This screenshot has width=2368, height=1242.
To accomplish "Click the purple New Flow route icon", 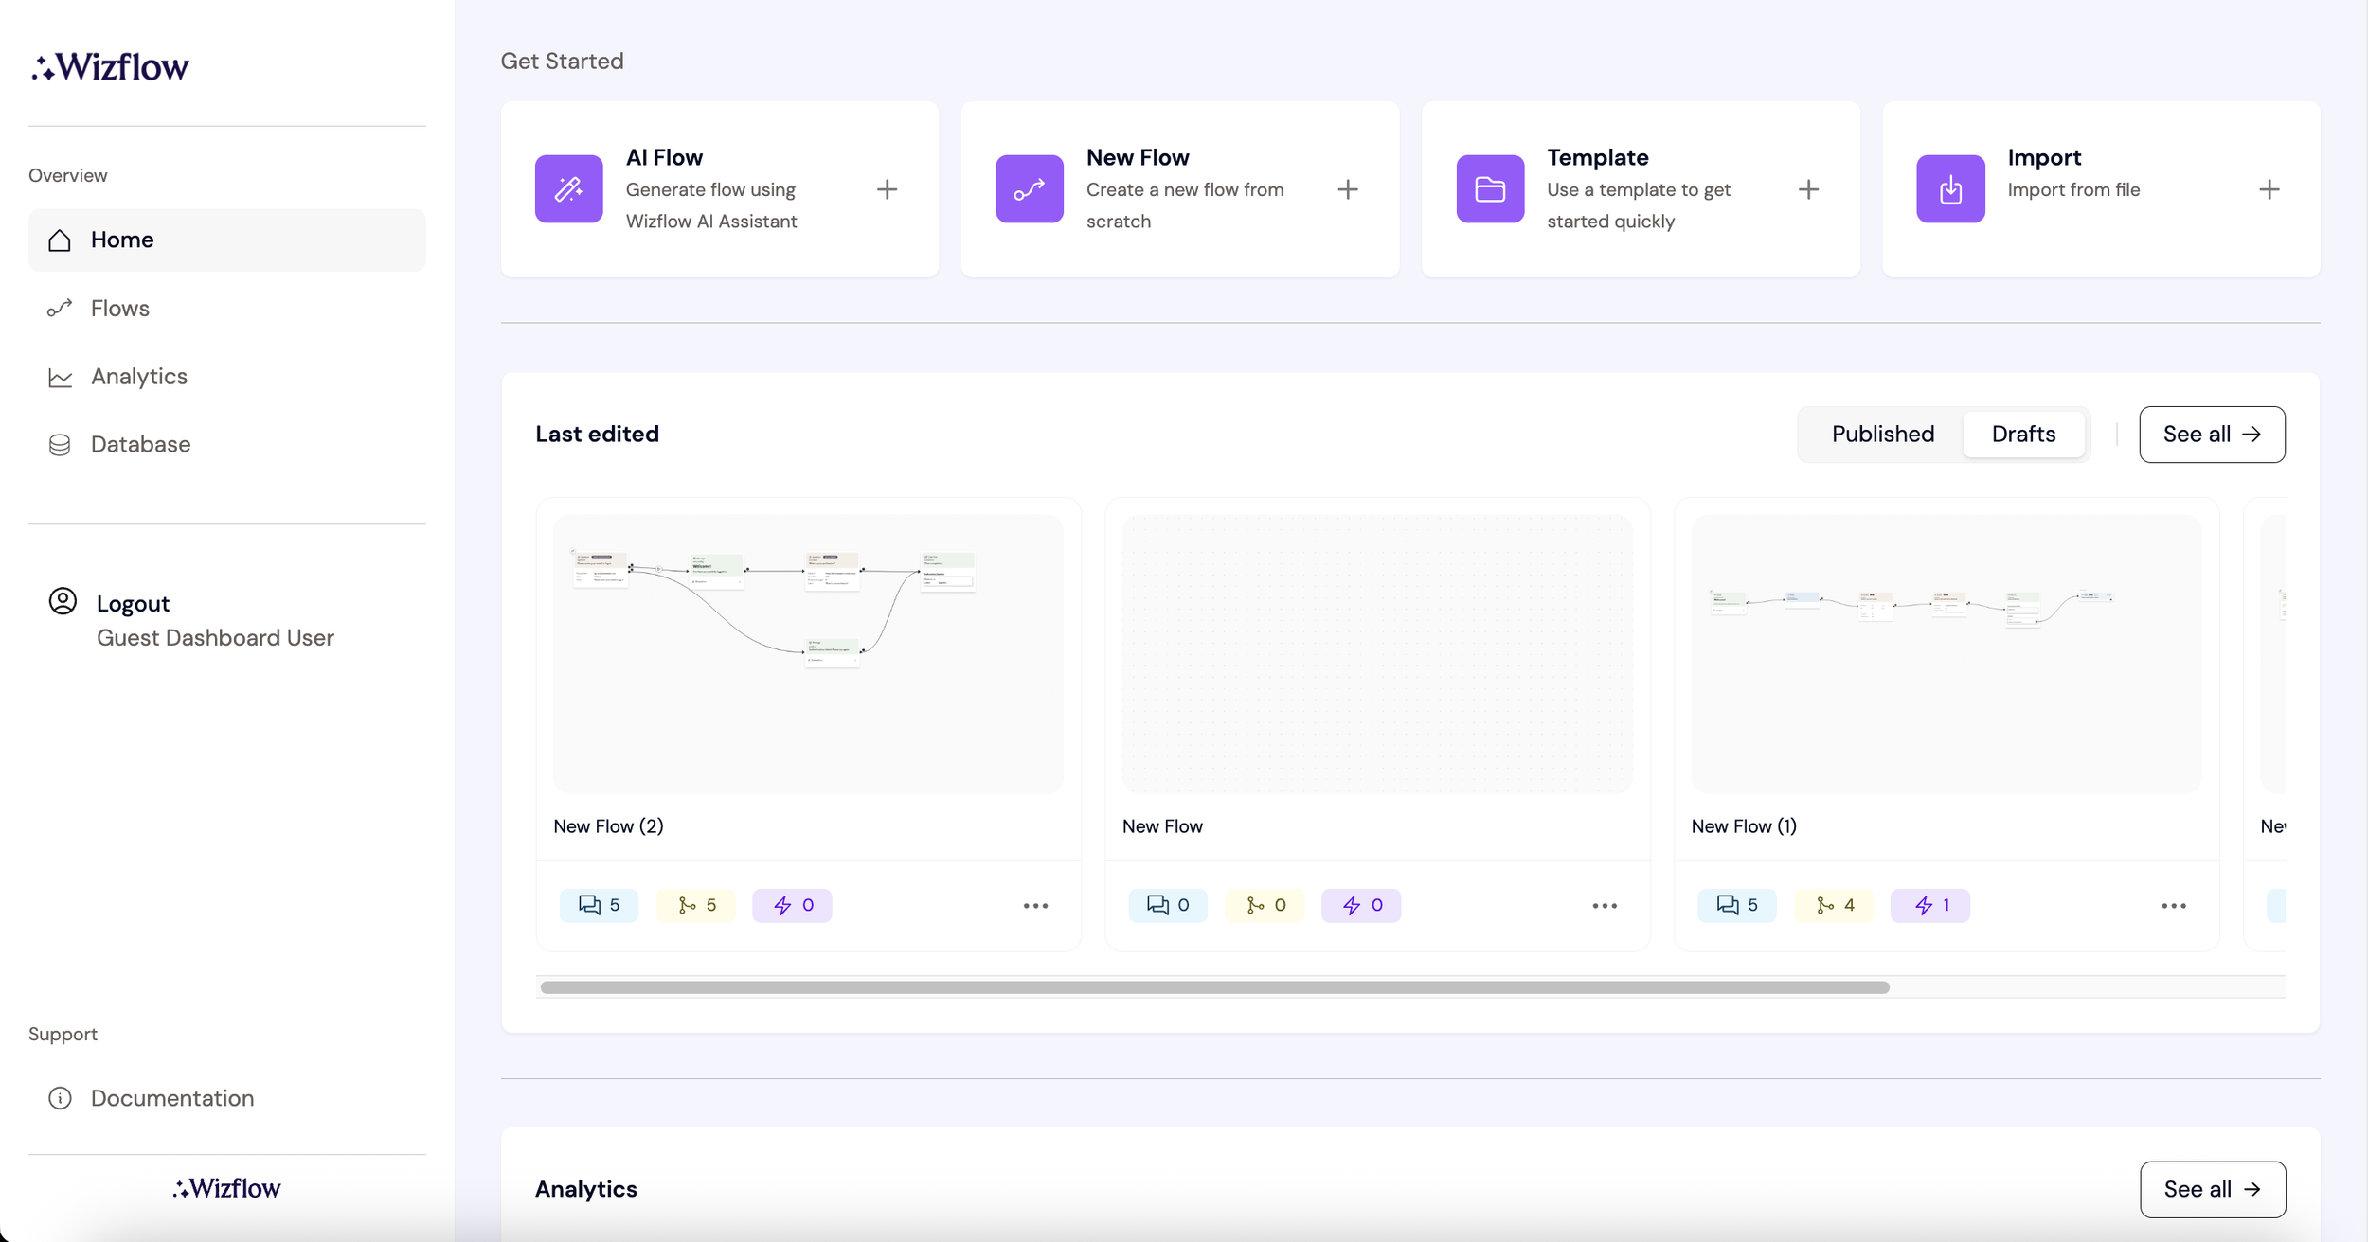I will 1029,189.
